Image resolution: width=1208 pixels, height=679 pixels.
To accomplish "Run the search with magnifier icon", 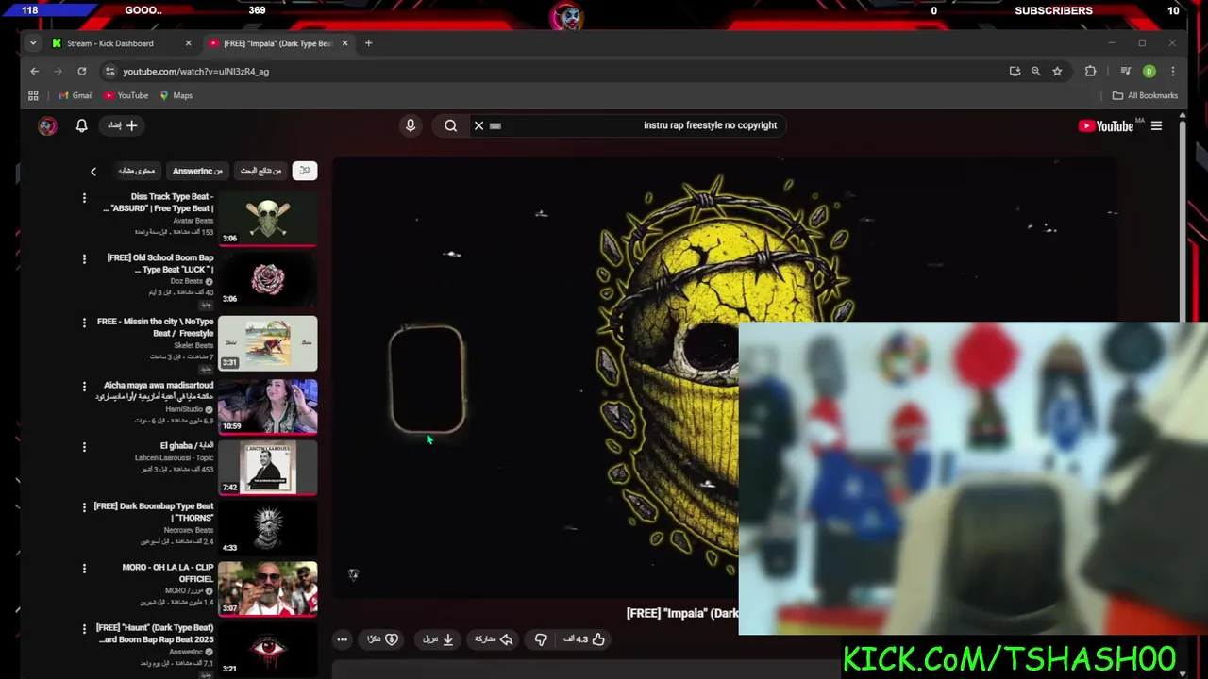I will click(x=451, y=125).
